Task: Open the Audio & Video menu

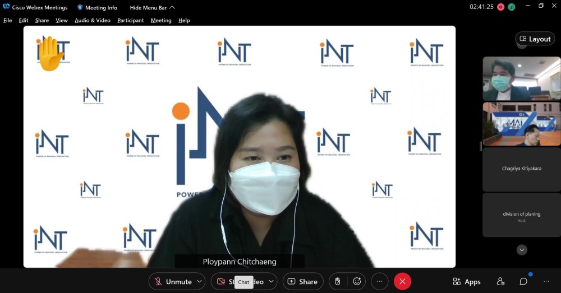Action: pos(93,20)
